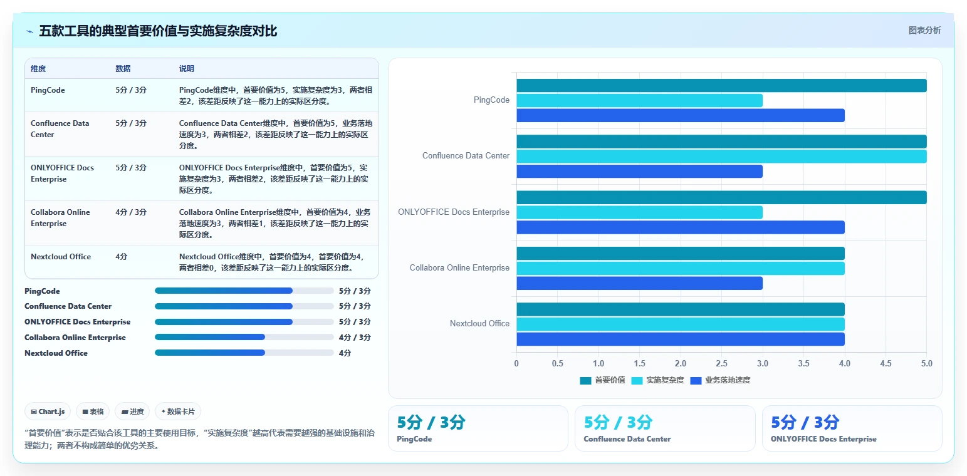Image resolution: width=967 pixels, height=476 pixels.
Task: Click the PingCode y-axis label in chart
Action: coord(491,100)
